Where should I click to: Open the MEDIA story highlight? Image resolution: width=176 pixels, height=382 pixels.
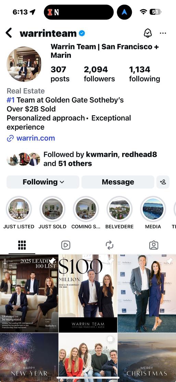153,209
